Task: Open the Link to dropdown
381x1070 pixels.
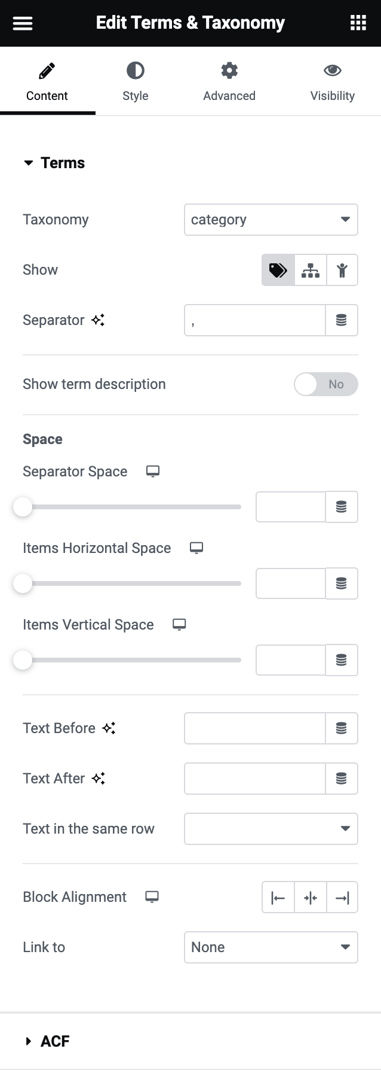Action: pos(271,947)
